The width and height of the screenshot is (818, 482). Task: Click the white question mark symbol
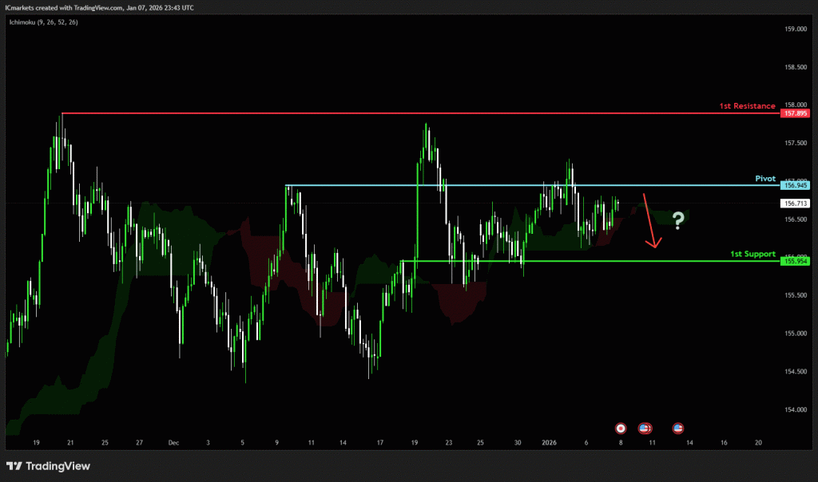click(x=678, y=220)
